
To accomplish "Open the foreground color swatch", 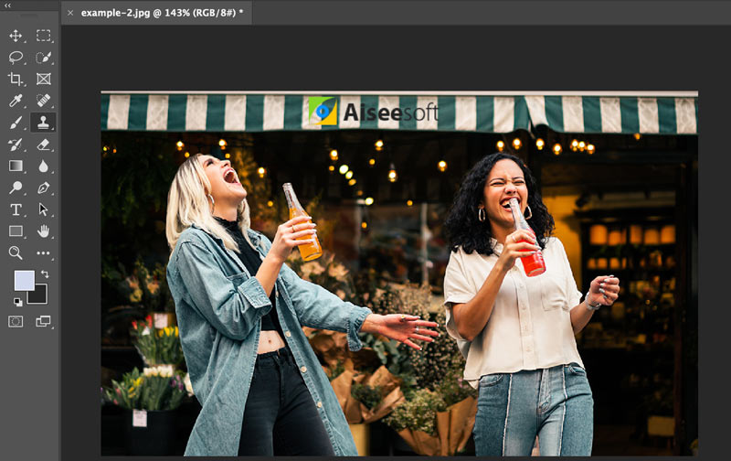I will (x=23, y=279).
